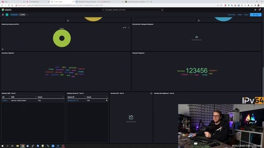264x148 pixels.
Task: Click the browser home button
Action: click(x=12, y=5)
